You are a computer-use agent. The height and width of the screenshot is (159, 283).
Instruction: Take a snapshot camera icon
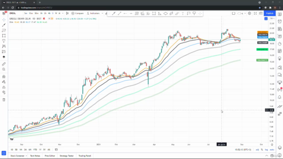[261, 13]
